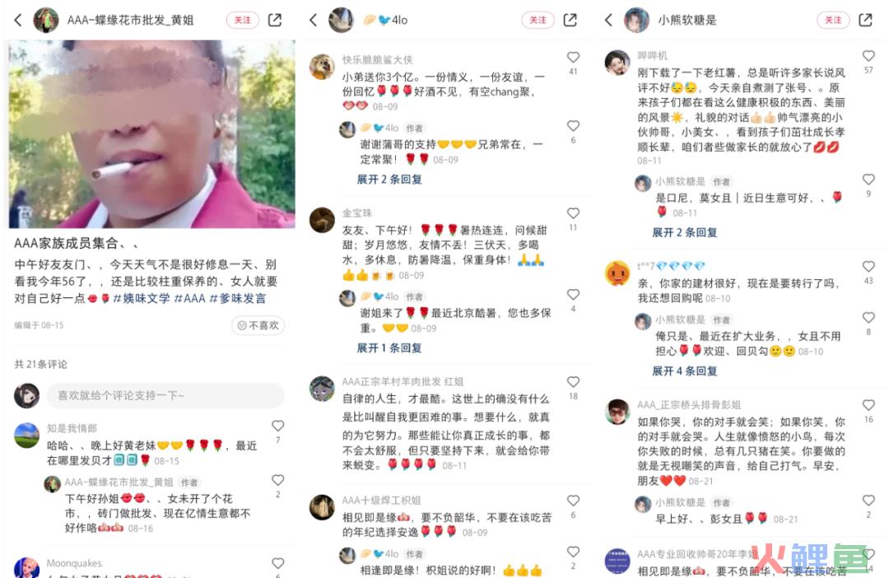Open 快乐脆脆鲨大侠's avatar profile

[322, 67]
